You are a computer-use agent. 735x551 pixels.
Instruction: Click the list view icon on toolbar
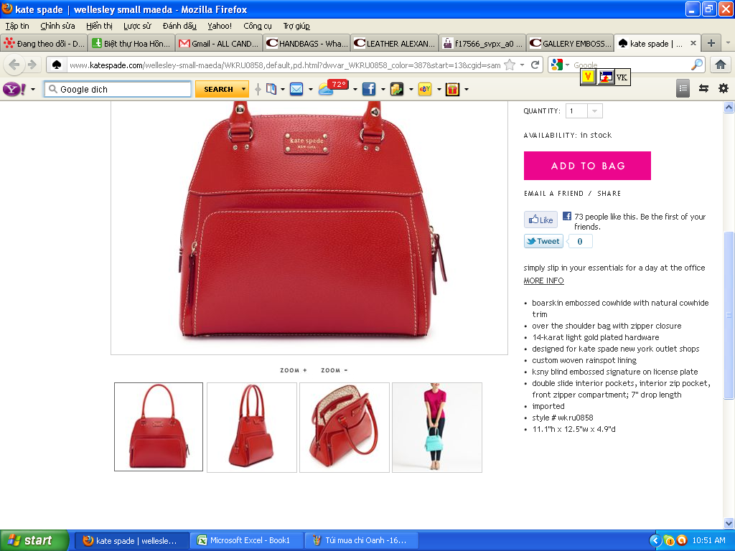point(683,88)
